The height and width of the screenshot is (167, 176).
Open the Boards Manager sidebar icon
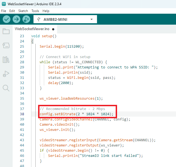(x=6, y=45)
